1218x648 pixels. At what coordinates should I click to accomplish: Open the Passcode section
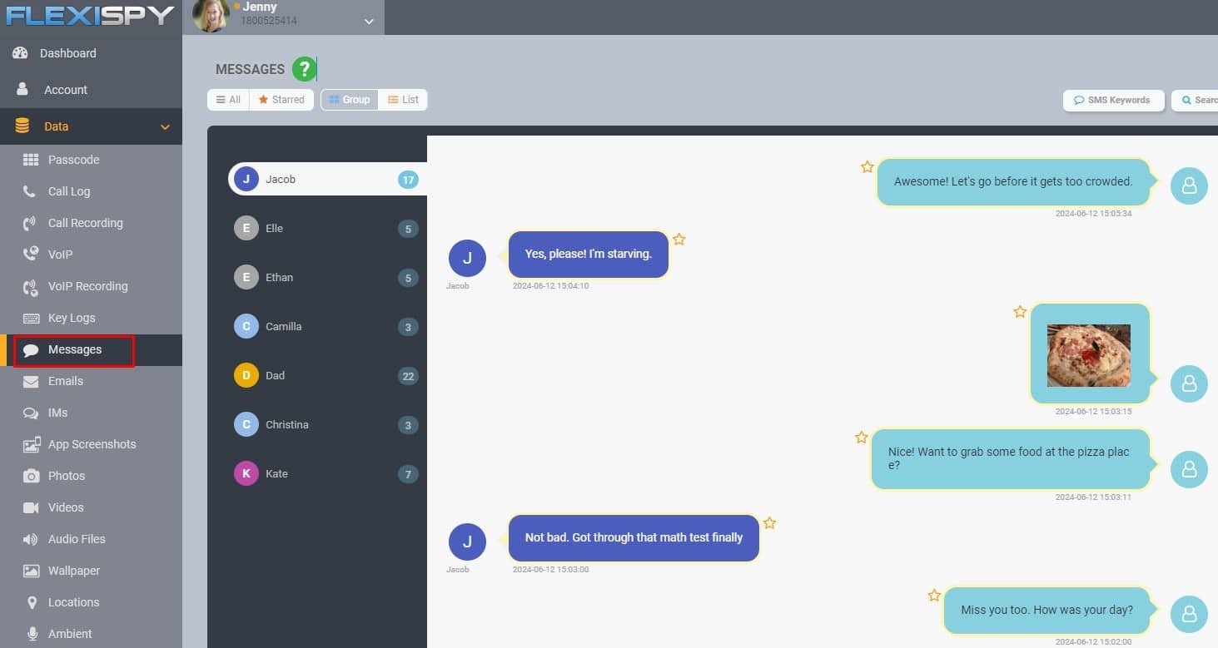click(73, 160)
